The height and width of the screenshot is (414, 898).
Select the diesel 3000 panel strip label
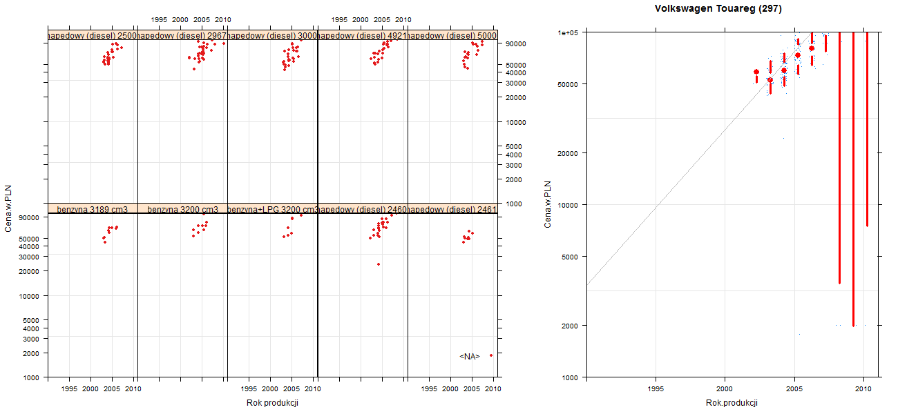(272, 35)
